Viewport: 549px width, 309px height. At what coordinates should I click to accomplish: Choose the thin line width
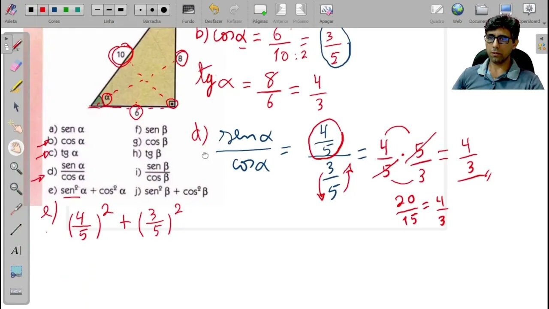[97, 10]
